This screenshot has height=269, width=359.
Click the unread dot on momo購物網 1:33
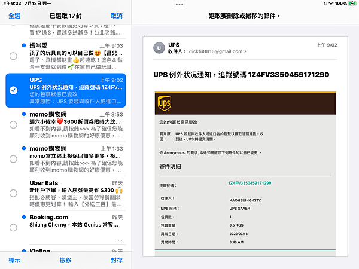(23, 148)
